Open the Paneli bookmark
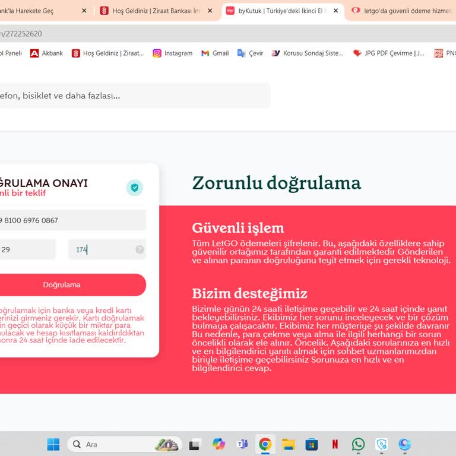 coord(11,53)
